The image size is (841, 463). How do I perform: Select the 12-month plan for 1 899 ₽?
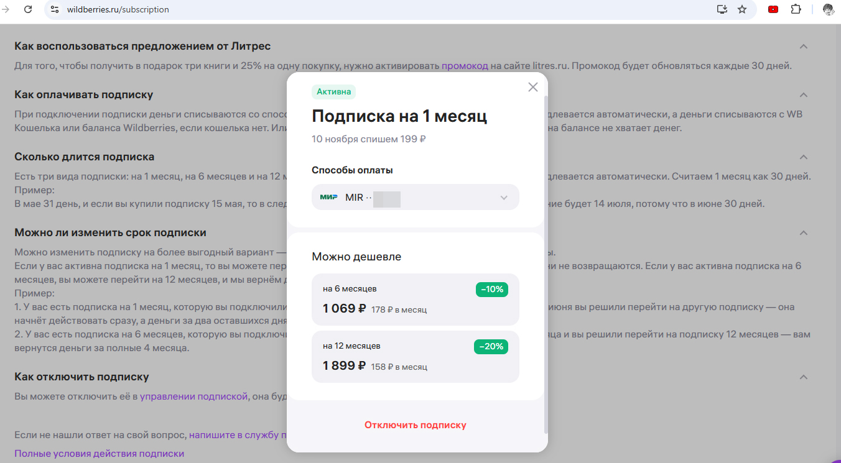coord(415,357)
